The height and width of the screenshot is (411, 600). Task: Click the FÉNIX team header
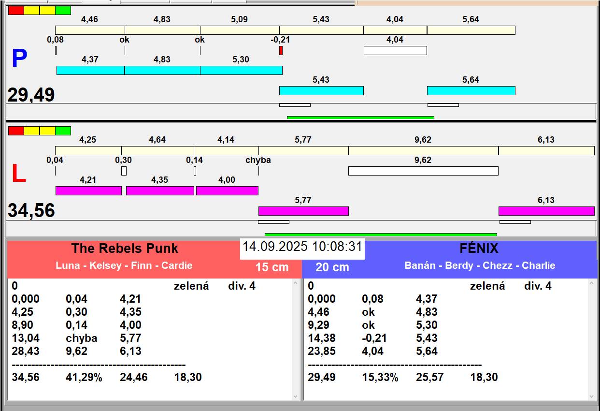(479, 249)
